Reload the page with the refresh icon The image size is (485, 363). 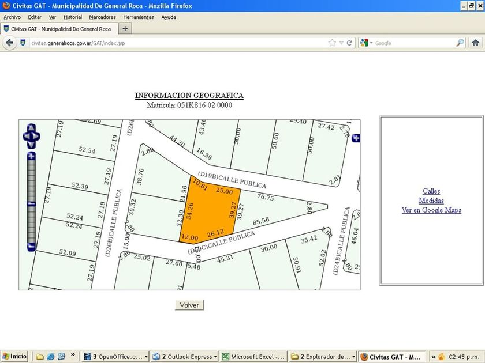(x=349, y=43)
